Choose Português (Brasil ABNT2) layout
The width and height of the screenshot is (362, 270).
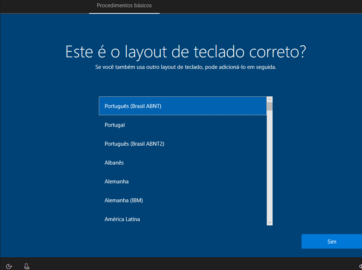pos(182,144)
